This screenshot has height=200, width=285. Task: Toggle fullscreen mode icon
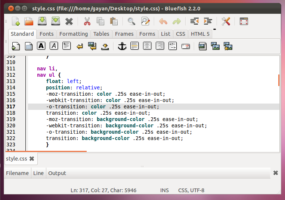pyautogui.click(x=244, y=21)
